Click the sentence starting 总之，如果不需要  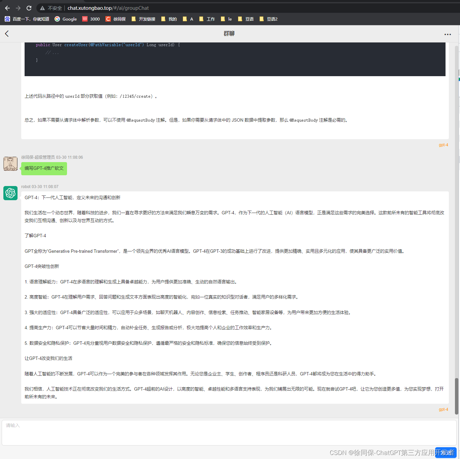coord(187,120)
